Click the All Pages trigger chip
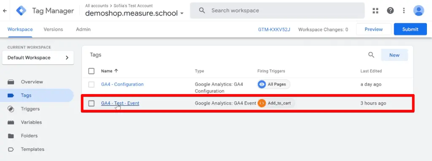The width and height of the screenshot is (432, 161). pyautogui.click(x=274, y=84)
